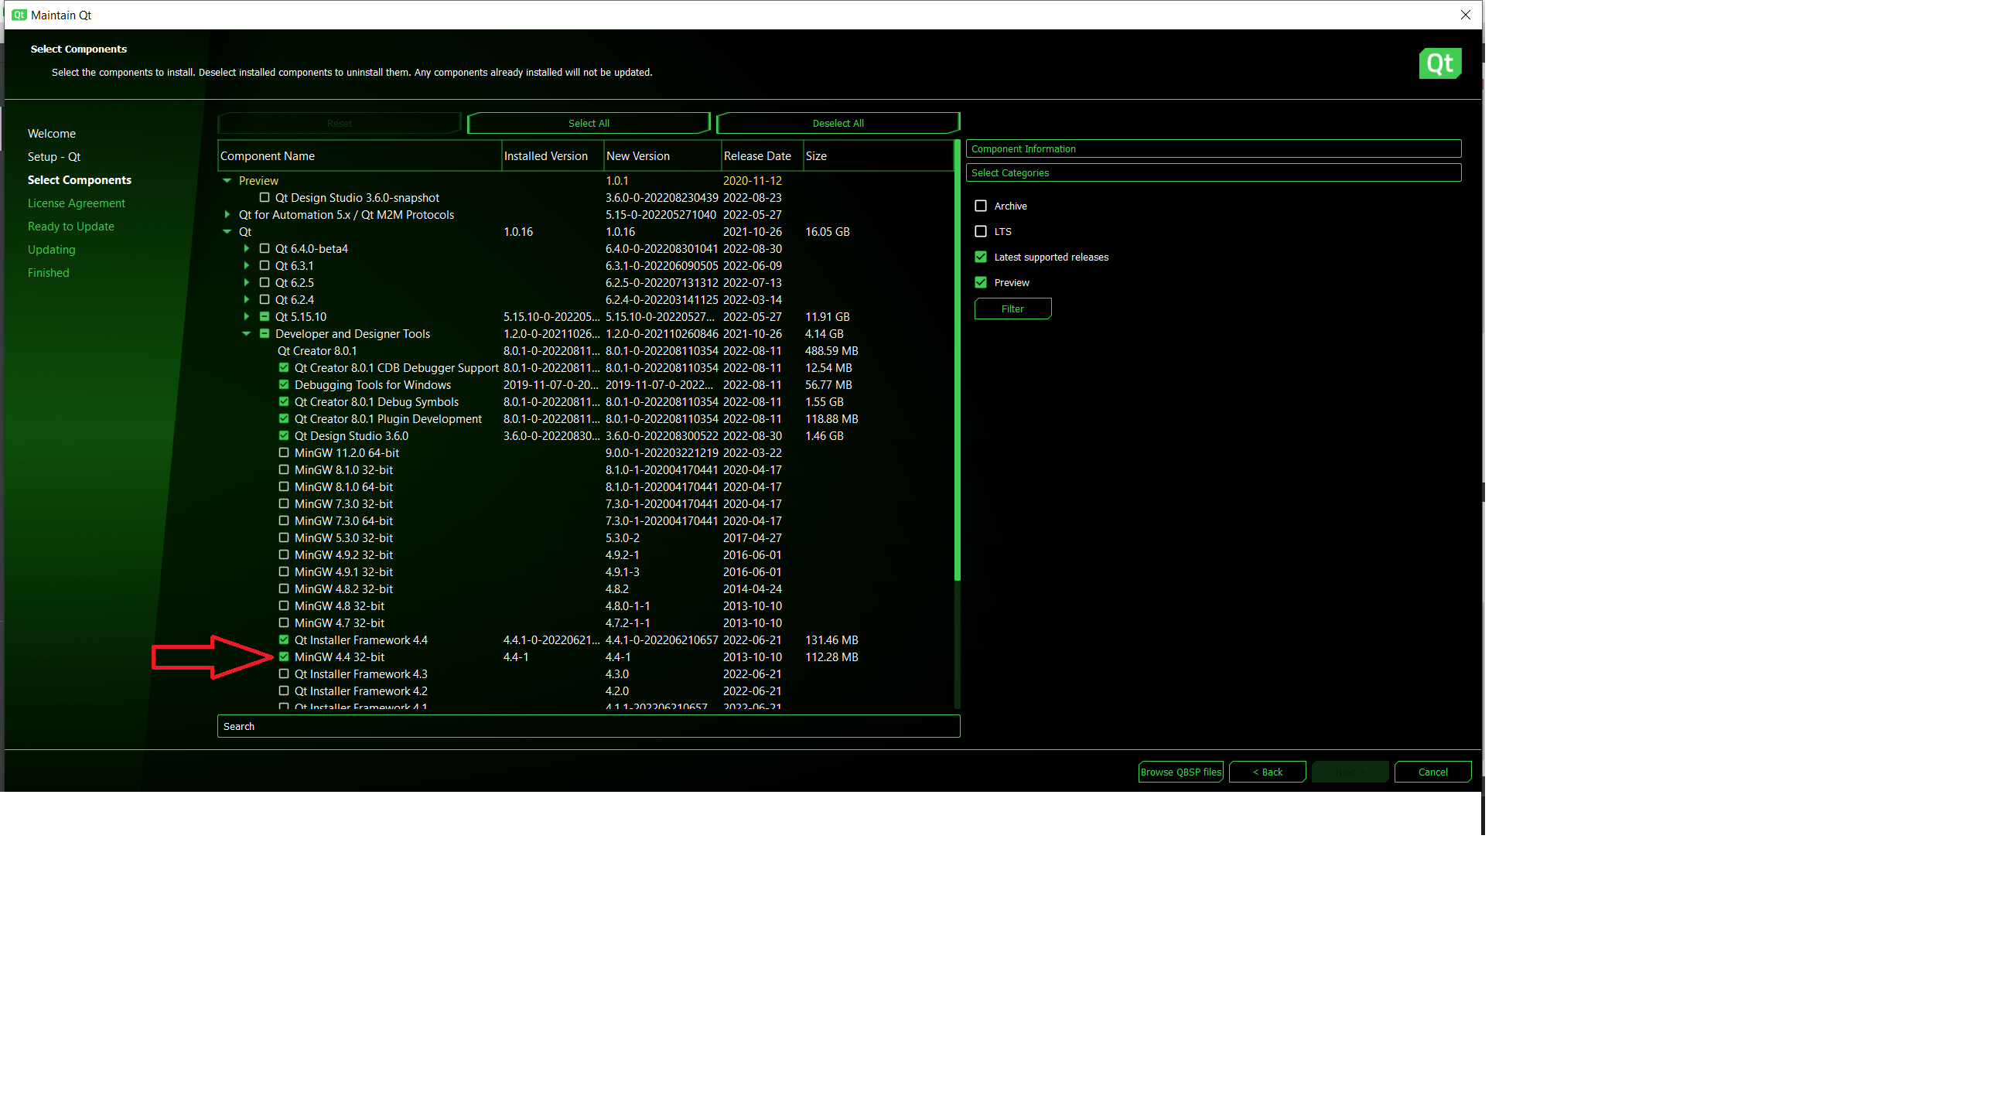Image resolution: width=1994 pixels, height=1098 pixels.
Task: Expand the Qt 6.2.5 node
Action: tap(246, 282)
